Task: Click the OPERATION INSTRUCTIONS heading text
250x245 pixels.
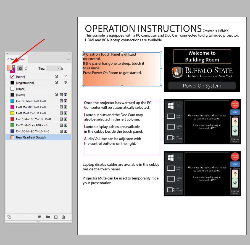Action: [143, 28]
